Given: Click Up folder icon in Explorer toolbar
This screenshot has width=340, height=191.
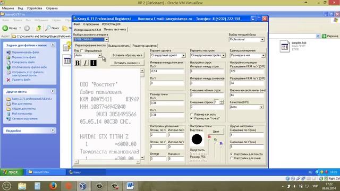Looking at the screenshot, I should (x=39, y=28).
